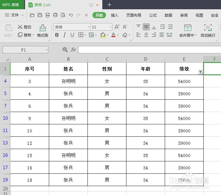Open file folder icon in quick toolbar
Viewport: 221px width, 195px height.
(32, 15)
